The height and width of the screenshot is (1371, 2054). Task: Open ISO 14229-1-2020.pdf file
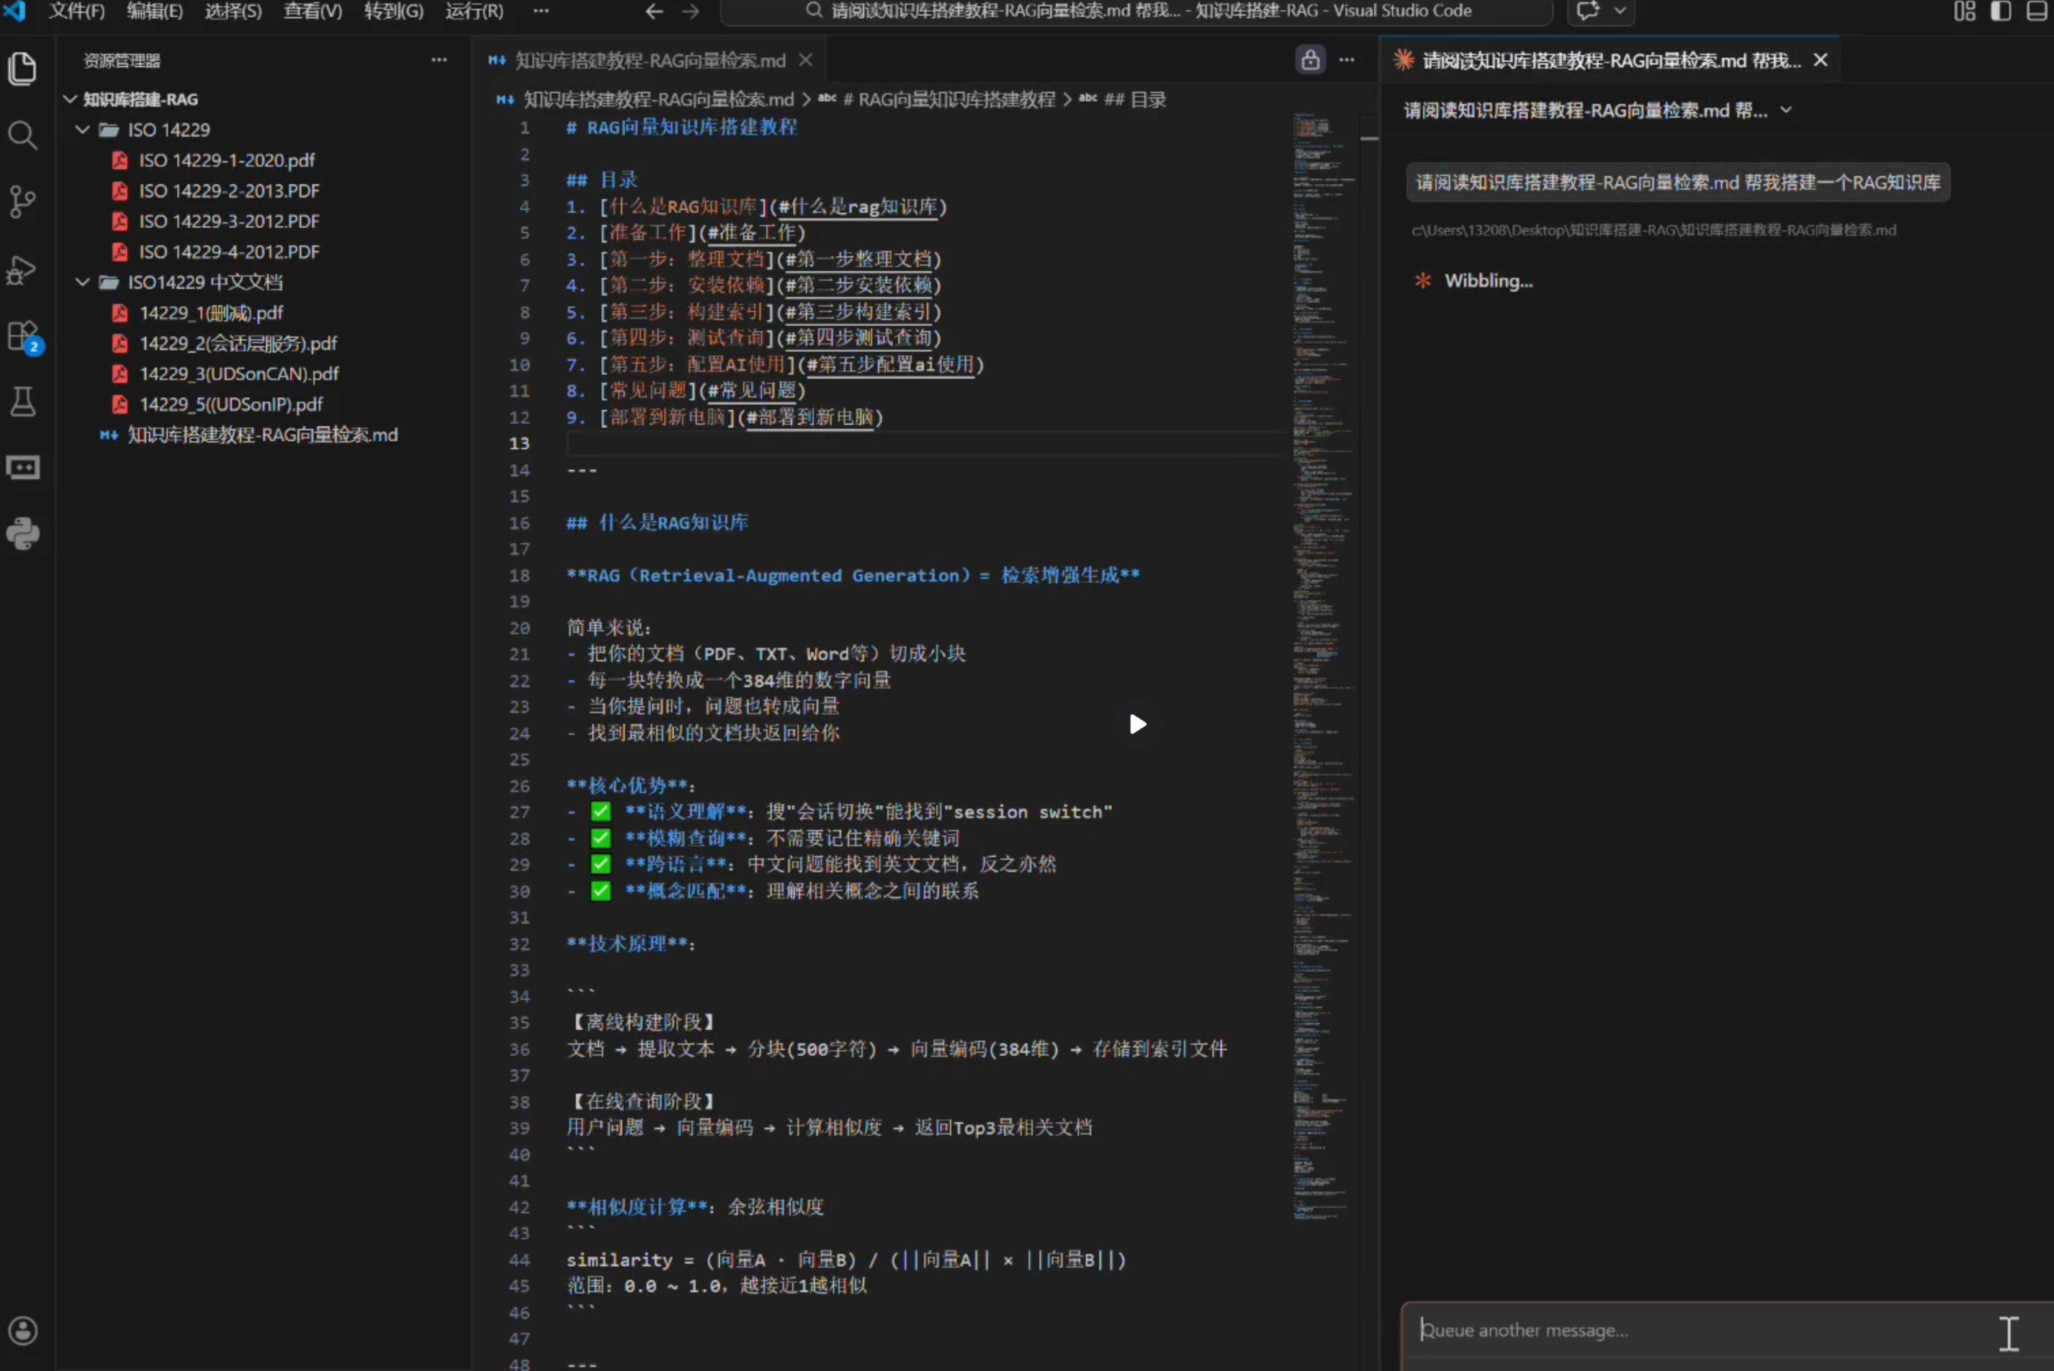pos(226,161)
